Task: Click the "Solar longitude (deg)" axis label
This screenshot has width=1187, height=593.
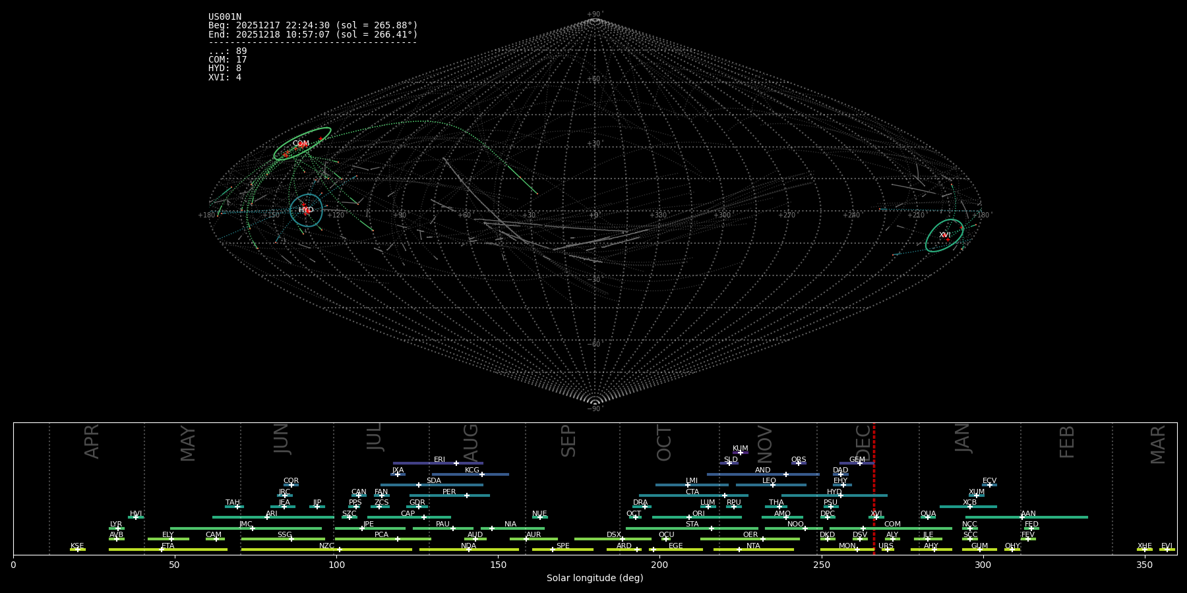Action: tap(595, 579)
